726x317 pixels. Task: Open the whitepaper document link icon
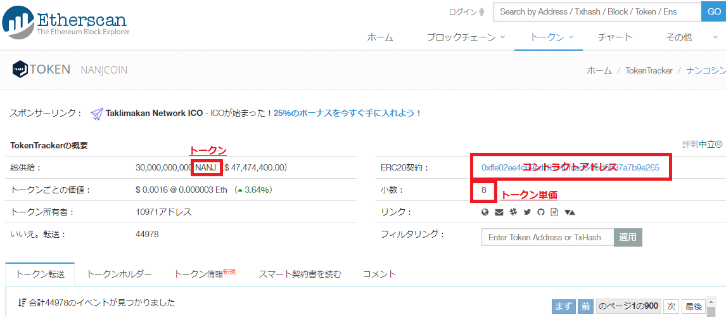pos(554,212)
